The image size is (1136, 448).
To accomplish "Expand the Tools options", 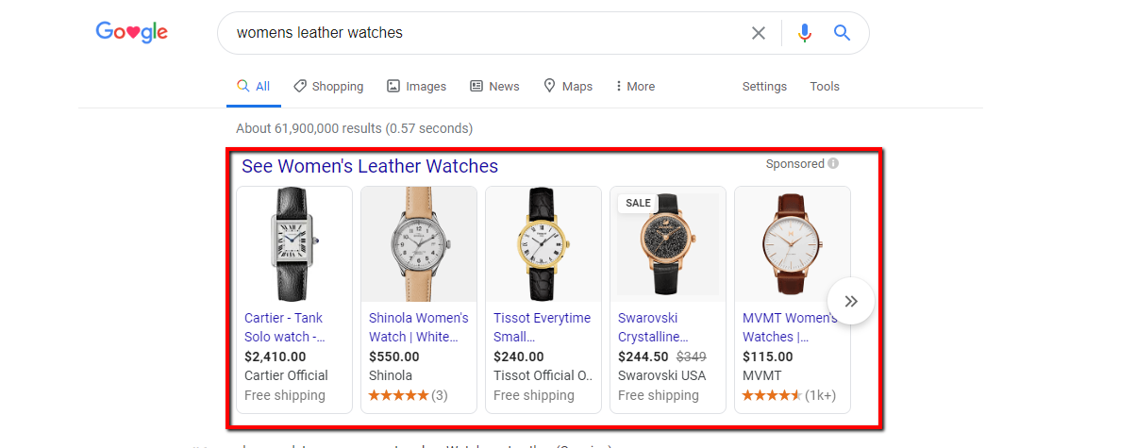I will click(825, 87).
